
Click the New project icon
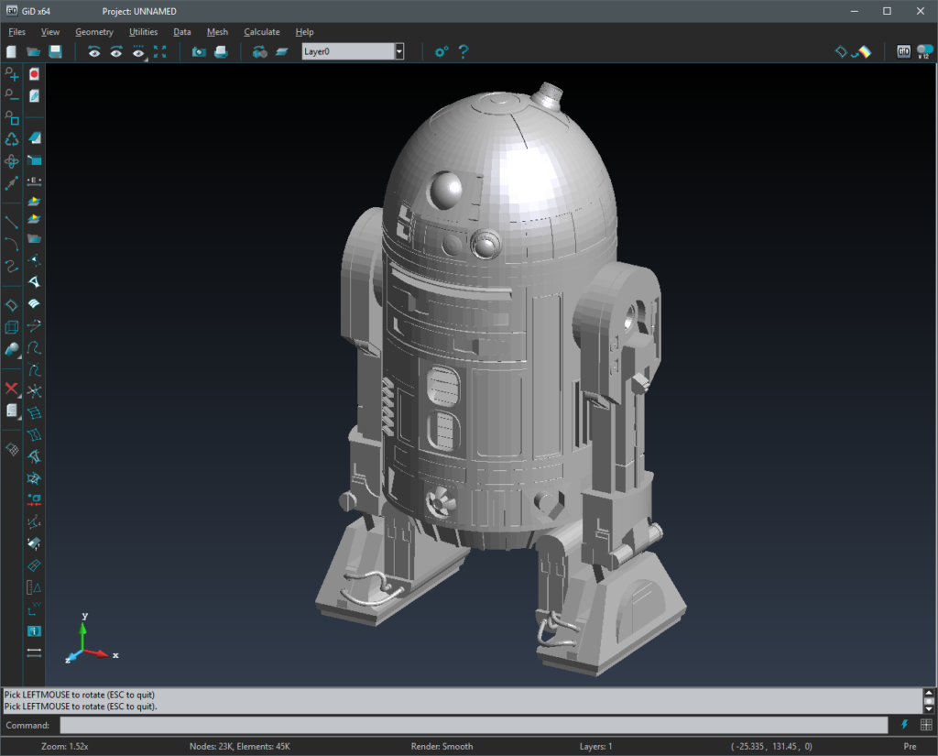[11, 51]
